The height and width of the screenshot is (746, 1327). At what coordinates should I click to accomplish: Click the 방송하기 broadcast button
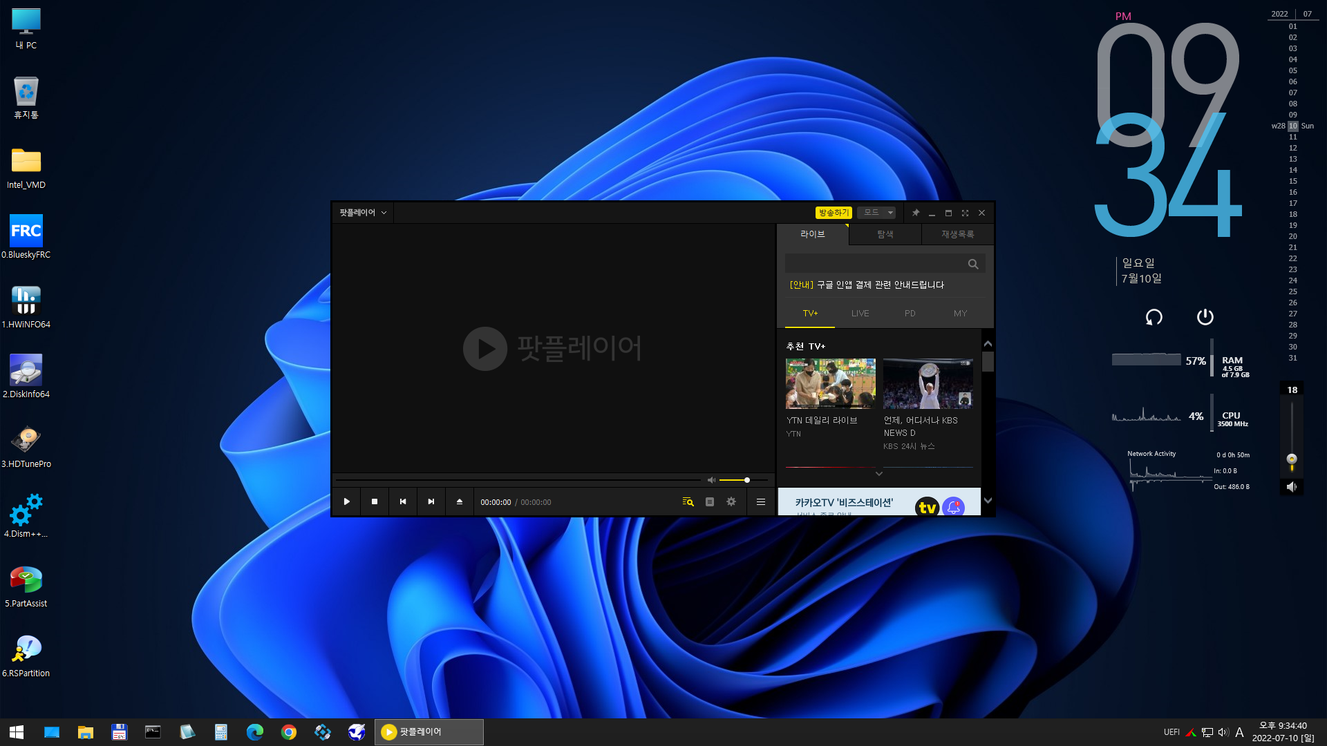click(834, 213)
